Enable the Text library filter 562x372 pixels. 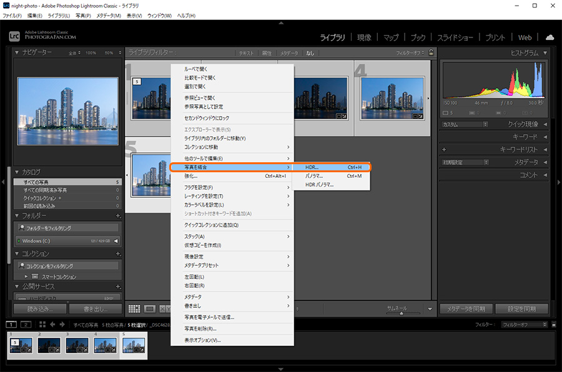click(x=246, y=53)
